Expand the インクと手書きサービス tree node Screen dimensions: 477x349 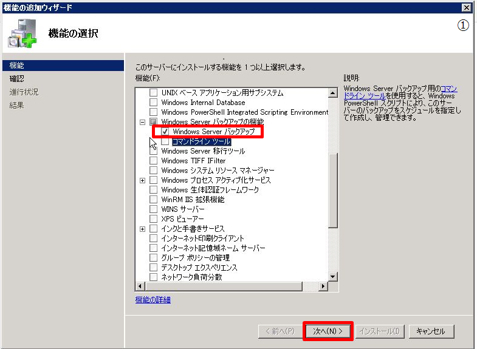143,229
